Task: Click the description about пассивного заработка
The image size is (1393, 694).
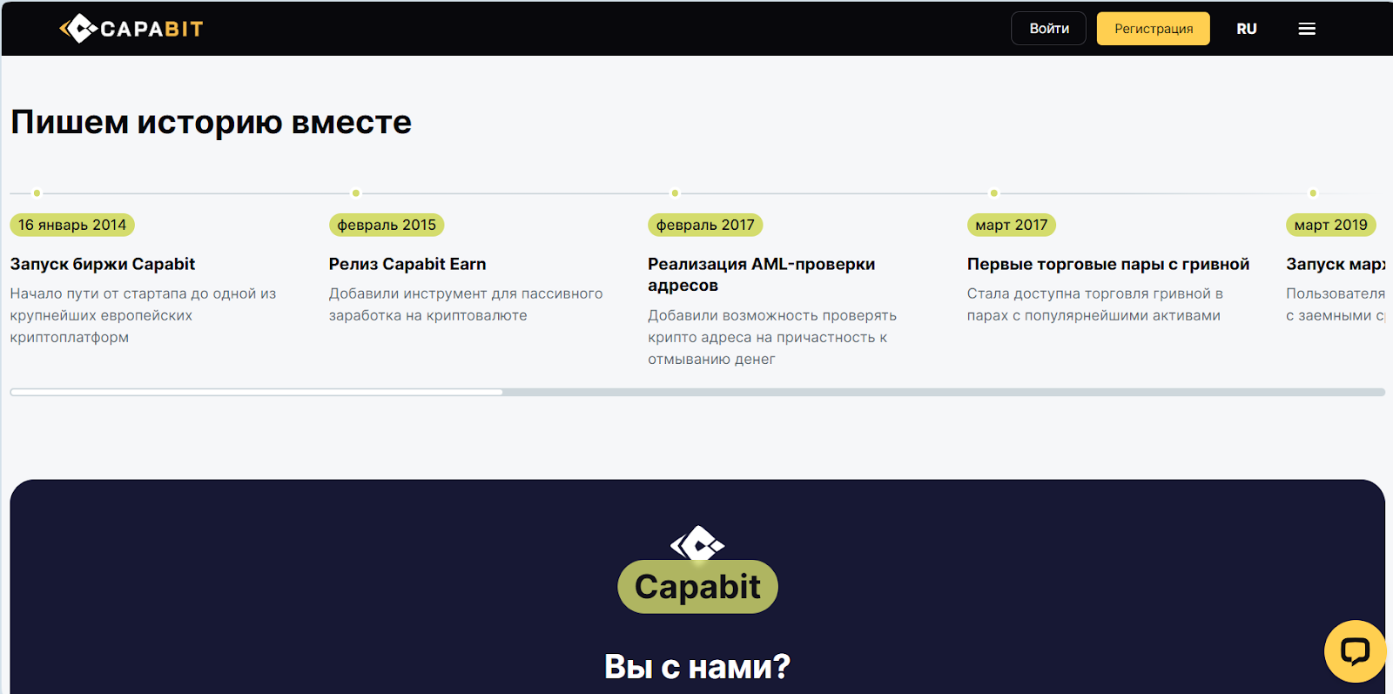Action: 466,305
